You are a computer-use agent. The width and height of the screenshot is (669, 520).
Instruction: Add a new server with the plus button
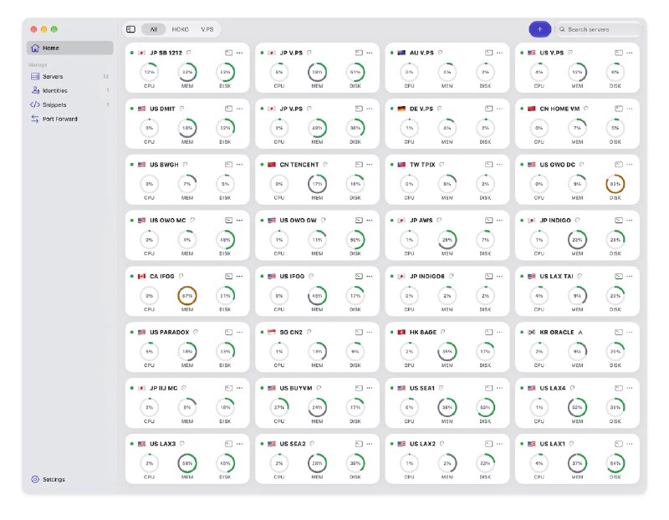pyautogui.click(x=539, y=29)
